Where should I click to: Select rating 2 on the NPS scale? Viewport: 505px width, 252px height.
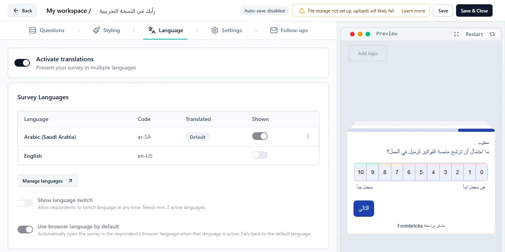coord(457,172)
